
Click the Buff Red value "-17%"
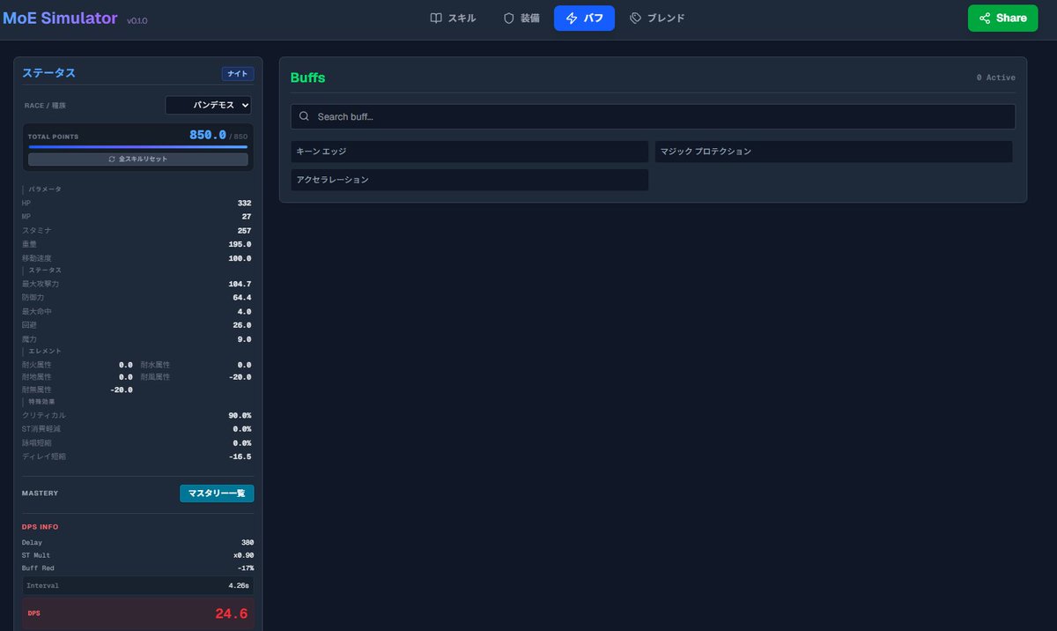pyautogui.click(x=245, y=568)
